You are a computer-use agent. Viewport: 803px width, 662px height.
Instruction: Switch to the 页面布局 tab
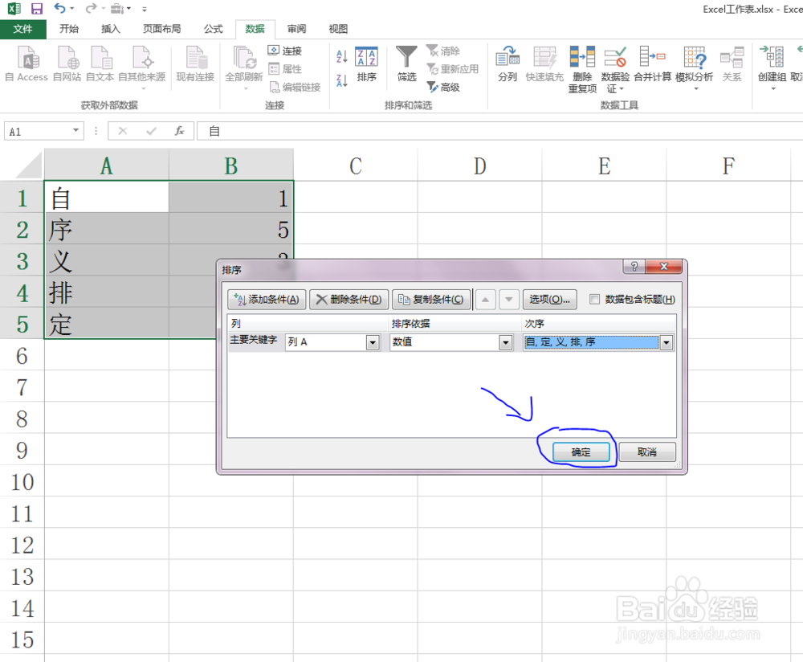[162, 29]
